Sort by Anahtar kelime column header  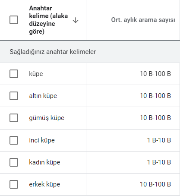[x=48, y=20]
